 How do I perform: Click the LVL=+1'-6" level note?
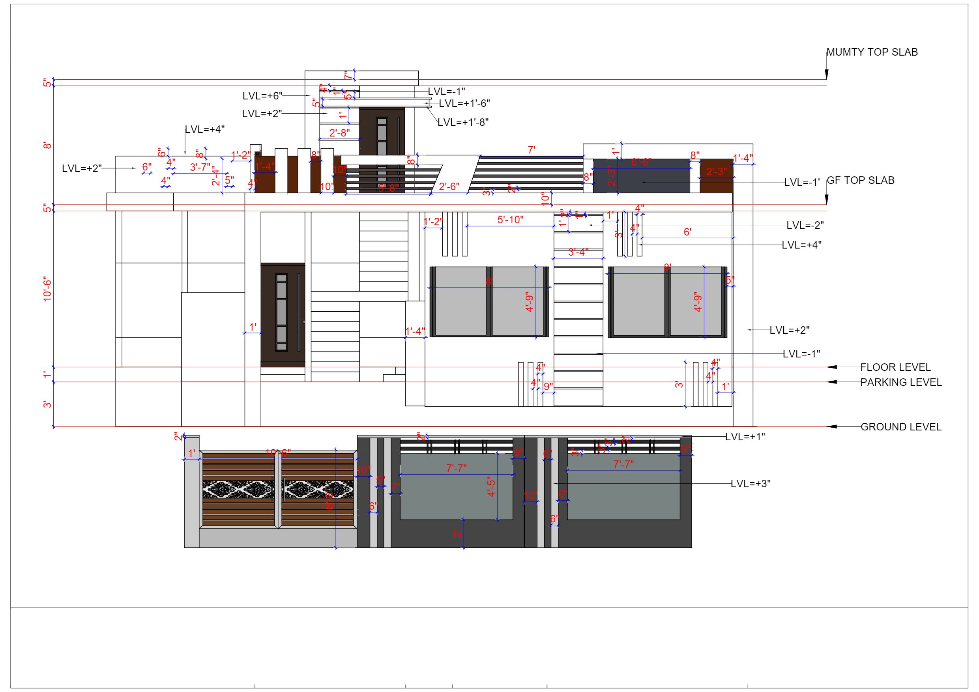click(464, 103)
